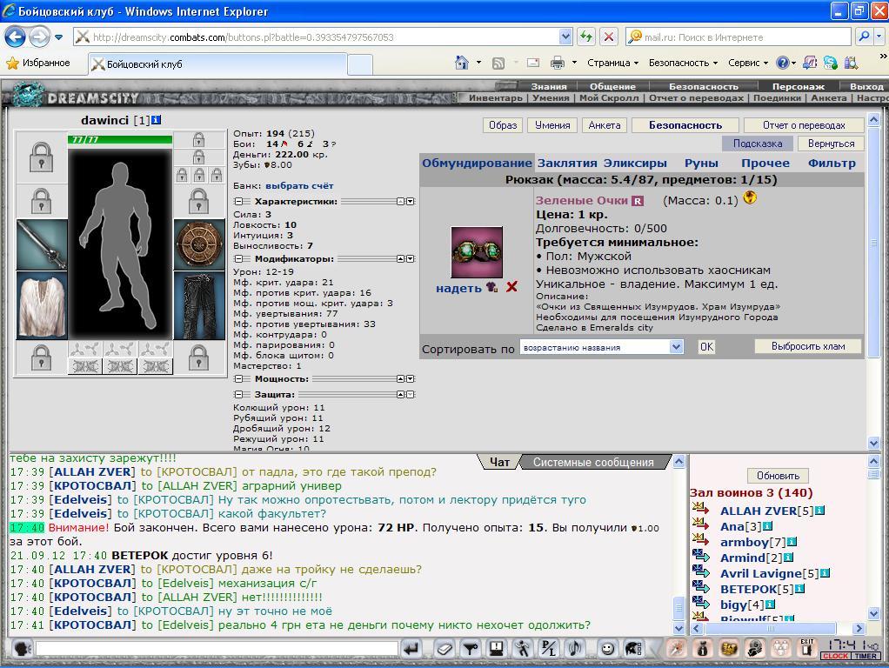Click the white shirt armor slot
The width and height of the screenshot is (889, 668).
click(x=42, y=305)
